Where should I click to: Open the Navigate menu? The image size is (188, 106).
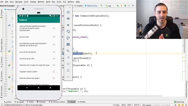[x=19, y=2]
